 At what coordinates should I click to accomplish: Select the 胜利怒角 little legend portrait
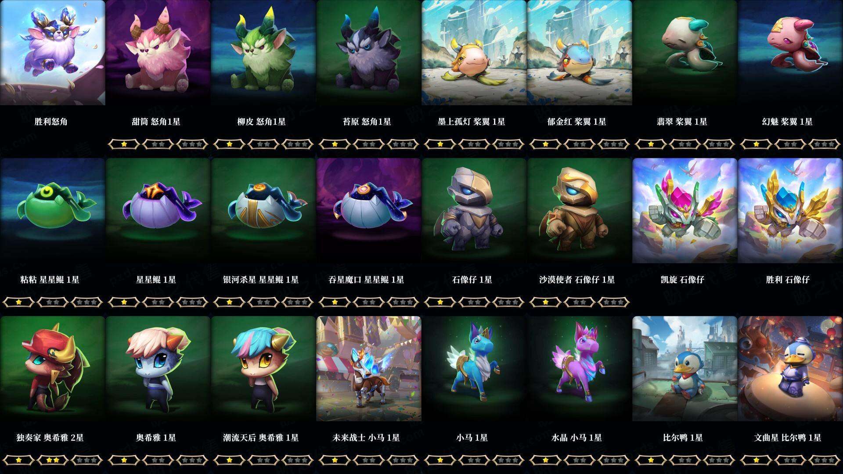pyautogui.click(x=53, y=53)
